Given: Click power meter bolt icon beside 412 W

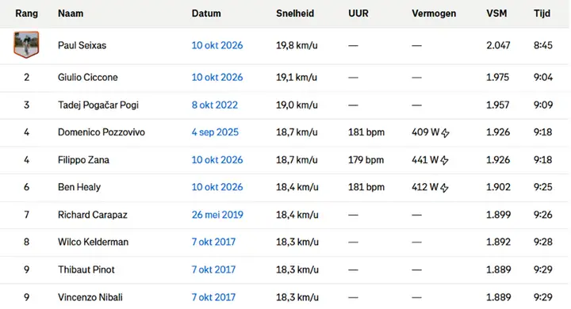Looking at the screenshot, I should coord(444,188).
